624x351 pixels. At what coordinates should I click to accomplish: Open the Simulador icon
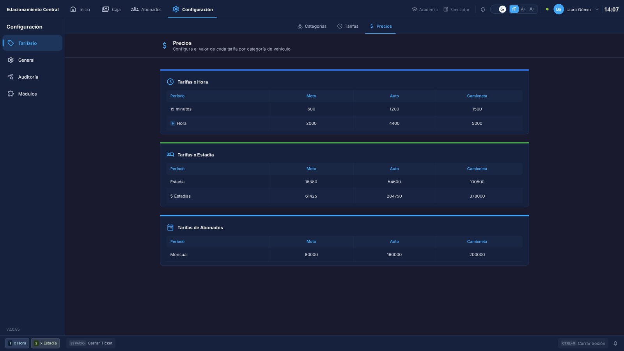point(446,9)
